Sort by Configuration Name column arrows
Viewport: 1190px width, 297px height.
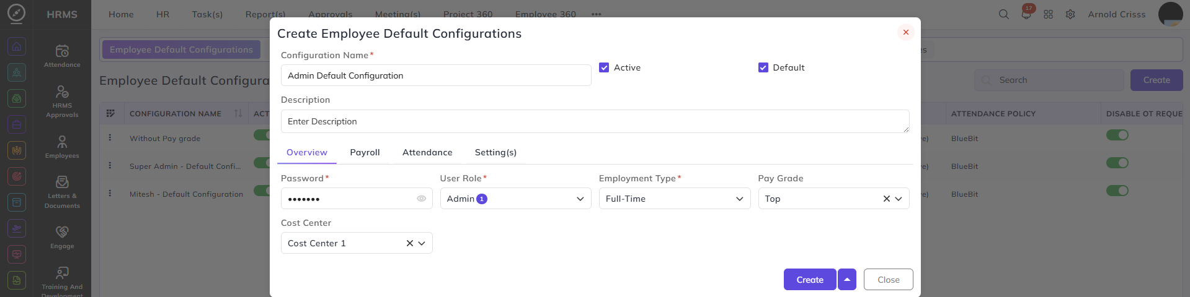[x=238, y=113]
